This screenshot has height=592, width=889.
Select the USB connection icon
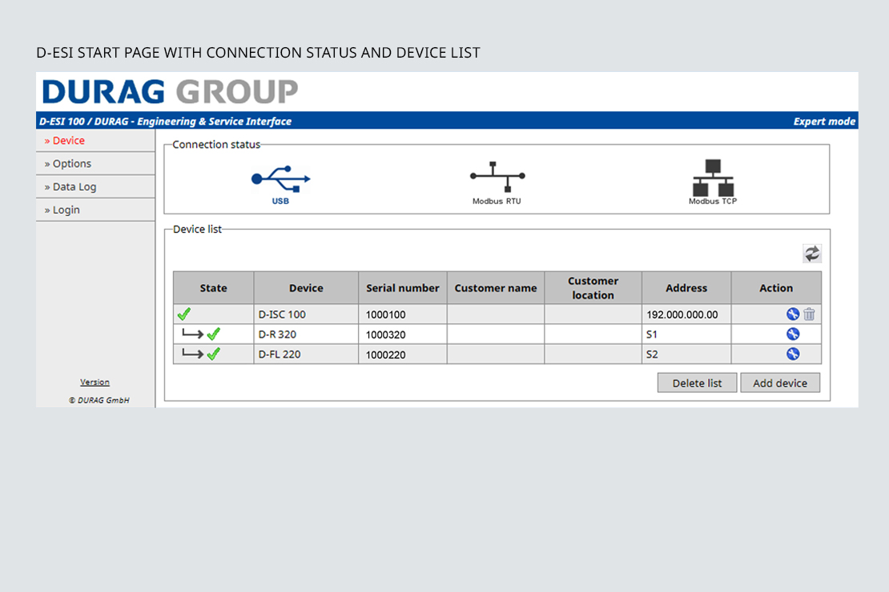point(280,185)
